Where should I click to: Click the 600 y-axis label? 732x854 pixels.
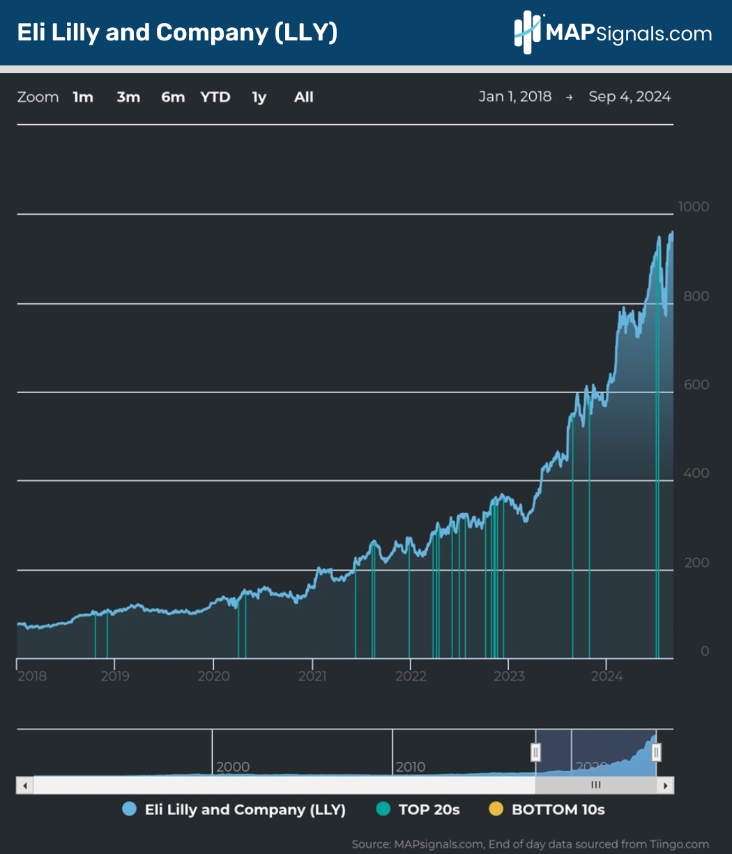coord(696,384)
